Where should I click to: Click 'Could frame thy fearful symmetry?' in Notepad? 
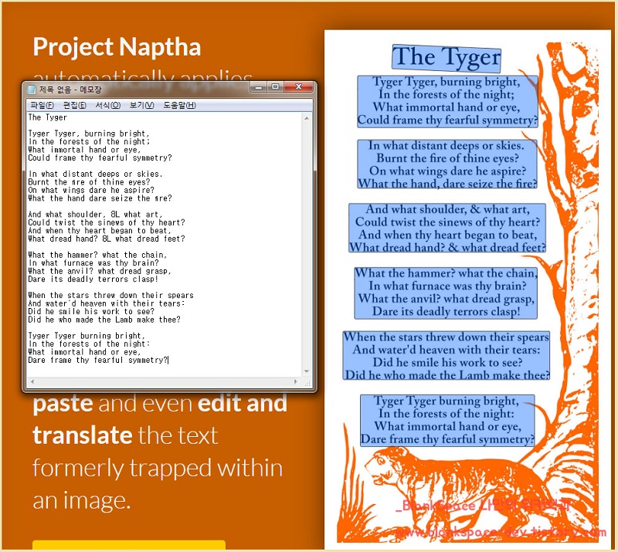(100, 158)
